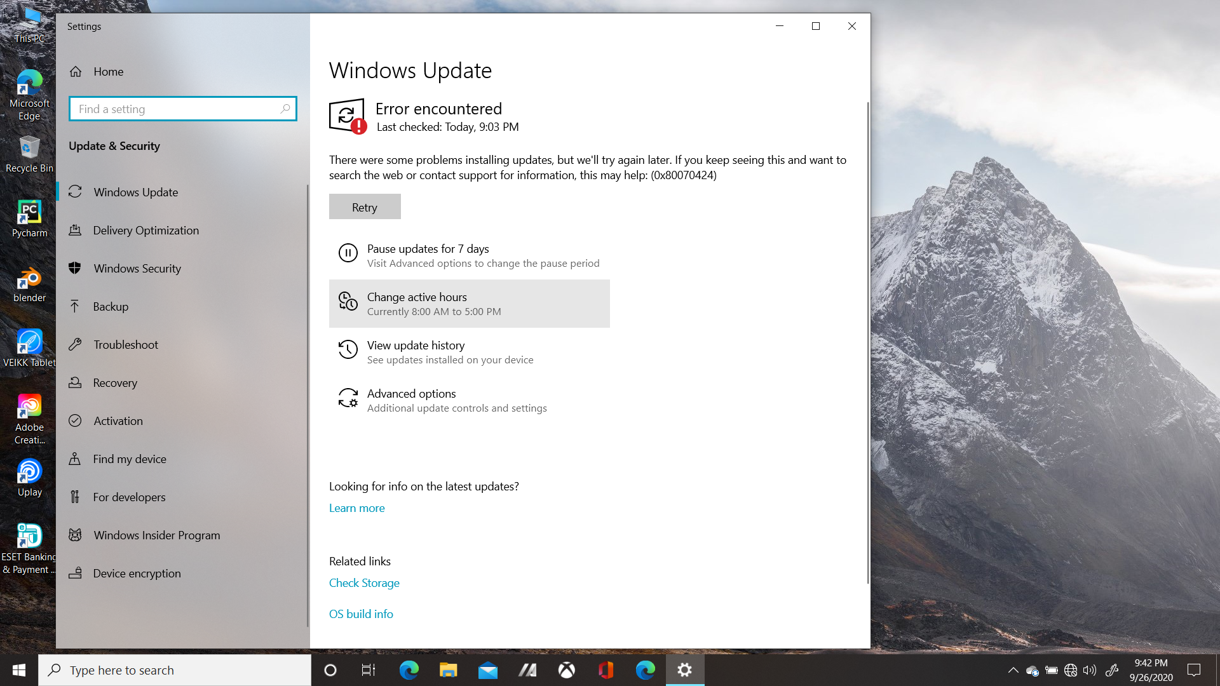Open Troubleshoot section

[182, 344]
